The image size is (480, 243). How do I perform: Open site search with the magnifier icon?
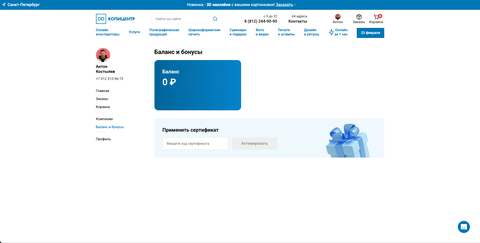[x=215, y=19]
